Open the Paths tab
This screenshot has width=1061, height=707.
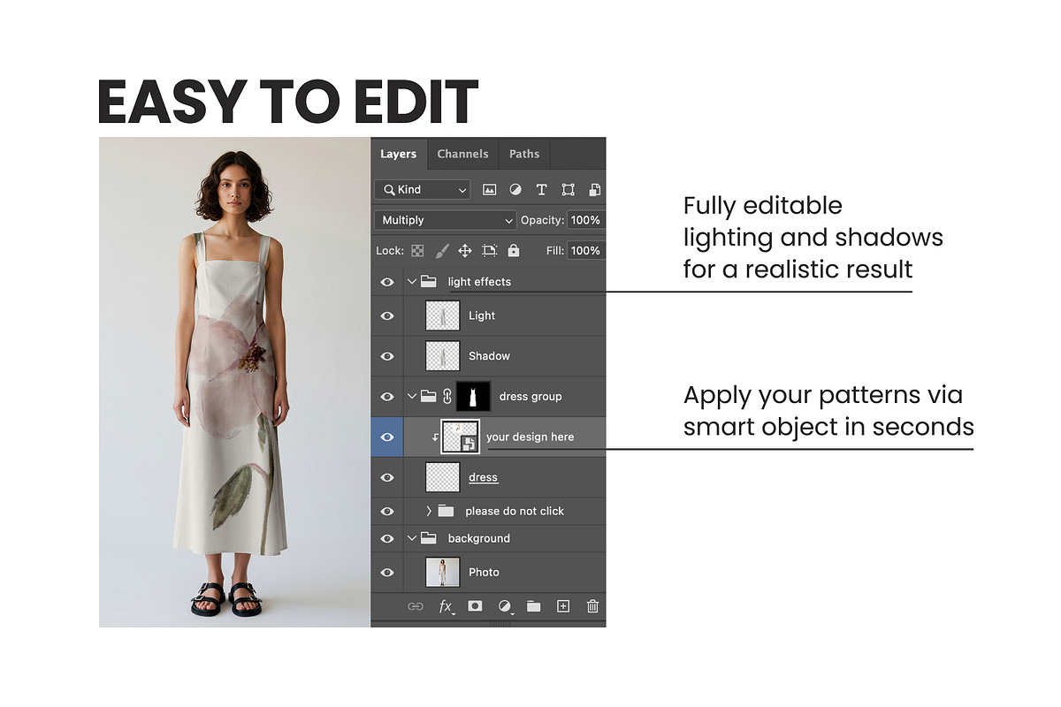(x=524, y=154)
